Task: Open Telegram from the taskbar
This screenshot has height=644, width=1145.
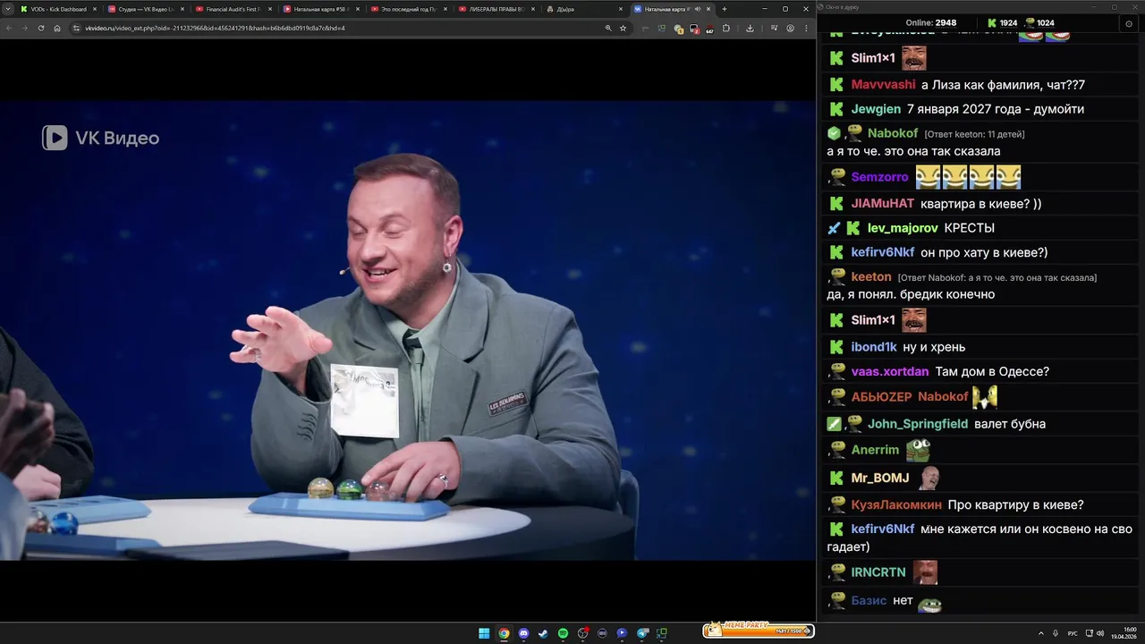Action: [x=642, y=633]
